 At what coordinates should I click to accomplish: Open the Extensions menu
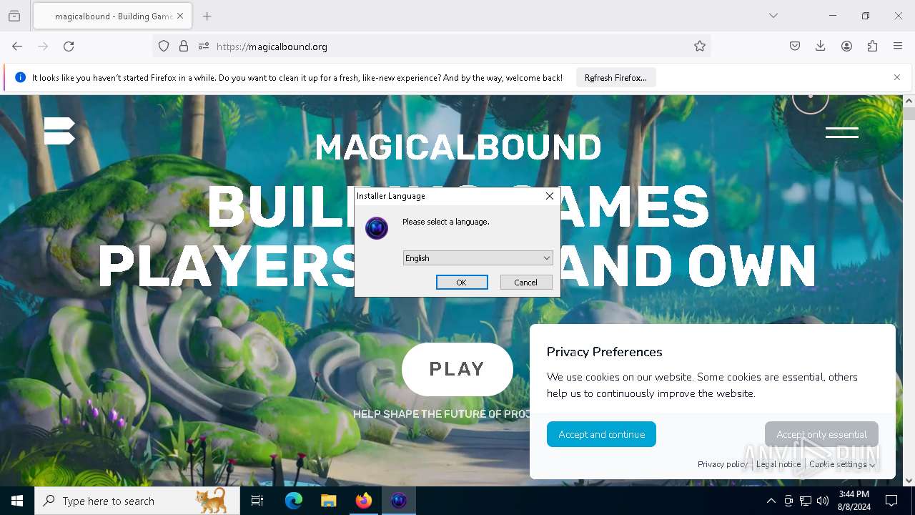coord(872,46)
